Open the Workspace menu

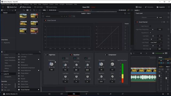69,4
